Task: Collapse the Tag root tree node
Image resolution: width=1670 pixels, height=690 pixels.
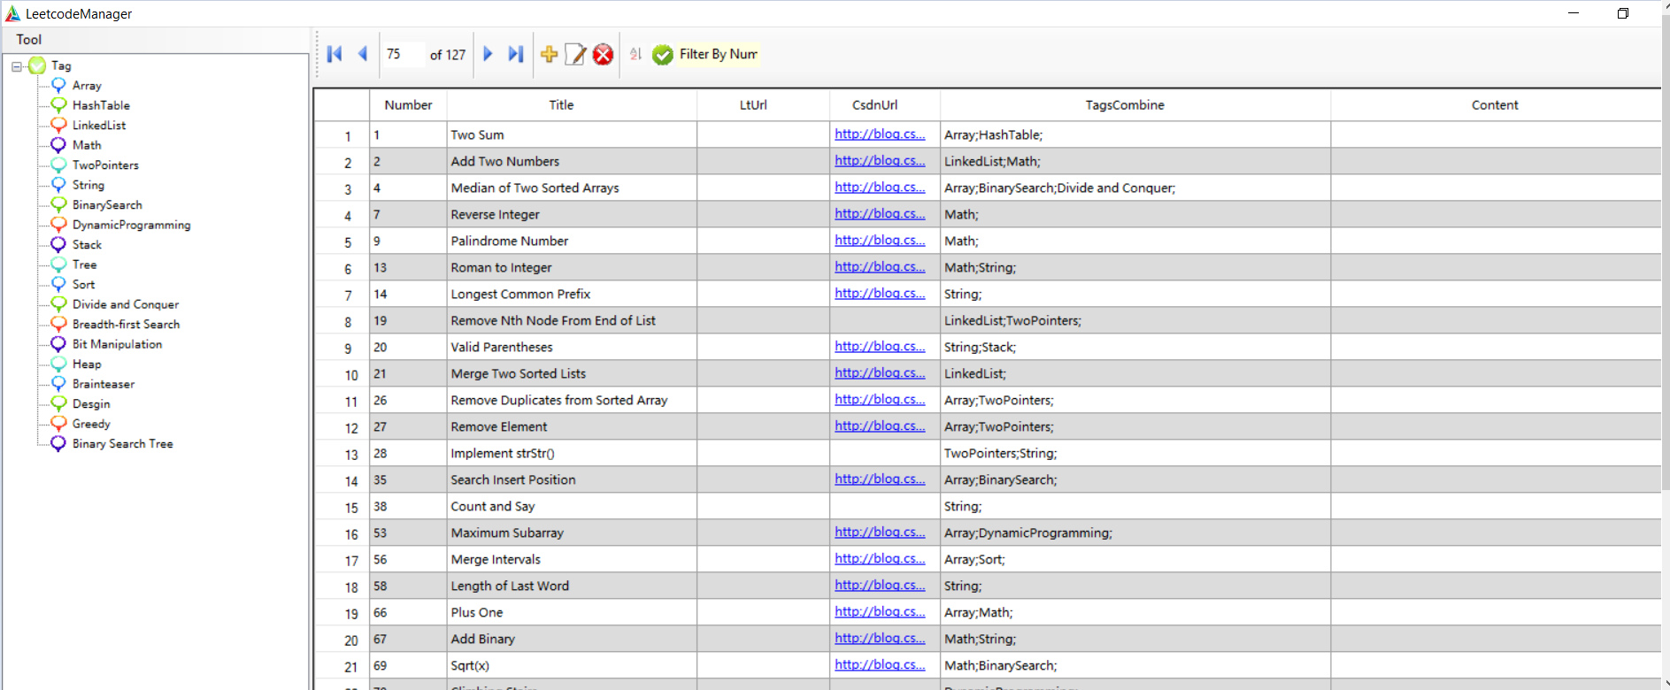Action: pyautogui.click(x=17, y=66)
